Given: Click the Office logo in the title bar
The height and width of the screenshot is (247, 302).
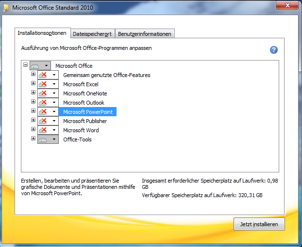Looking at the screenshot, I should 6,7.
